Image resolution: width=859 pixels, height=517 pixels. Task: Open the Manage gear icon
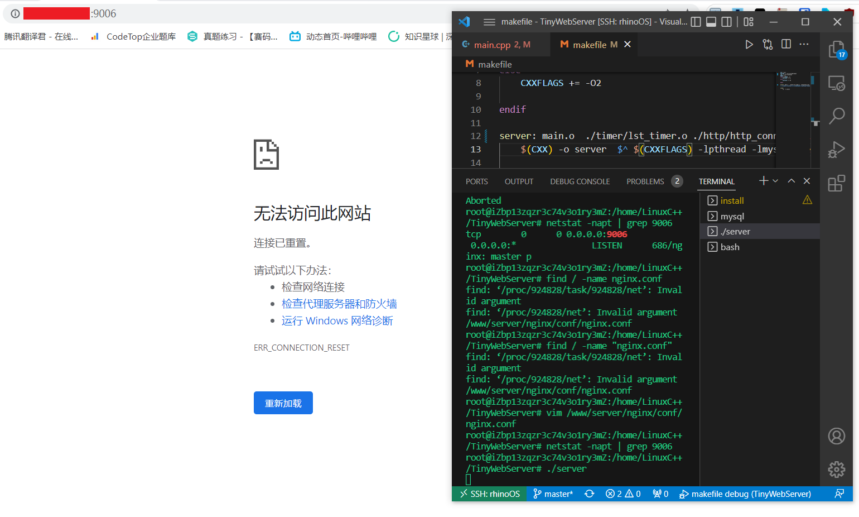coord(837,470)
